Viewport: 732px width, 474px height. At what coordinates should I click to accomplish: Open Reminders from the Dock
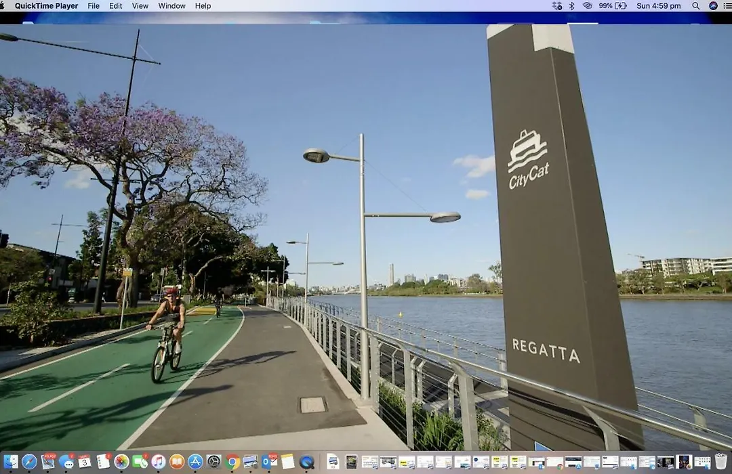(x=103, y=462)
